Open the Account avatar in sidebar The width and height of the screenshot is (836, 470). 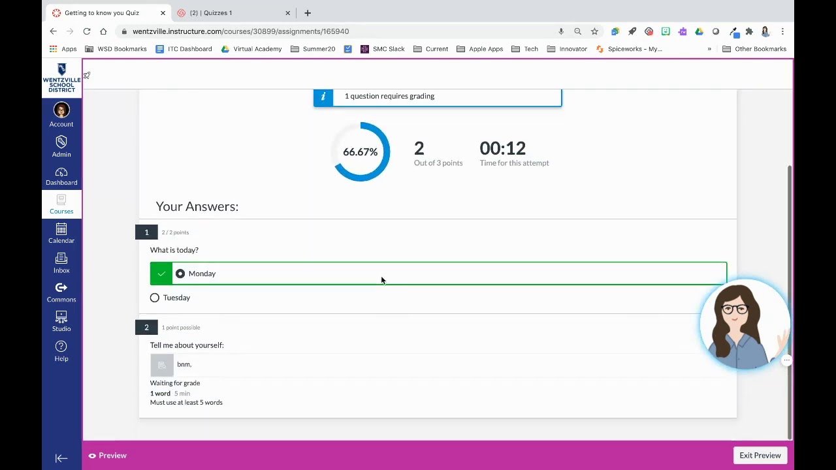(61, 110)
